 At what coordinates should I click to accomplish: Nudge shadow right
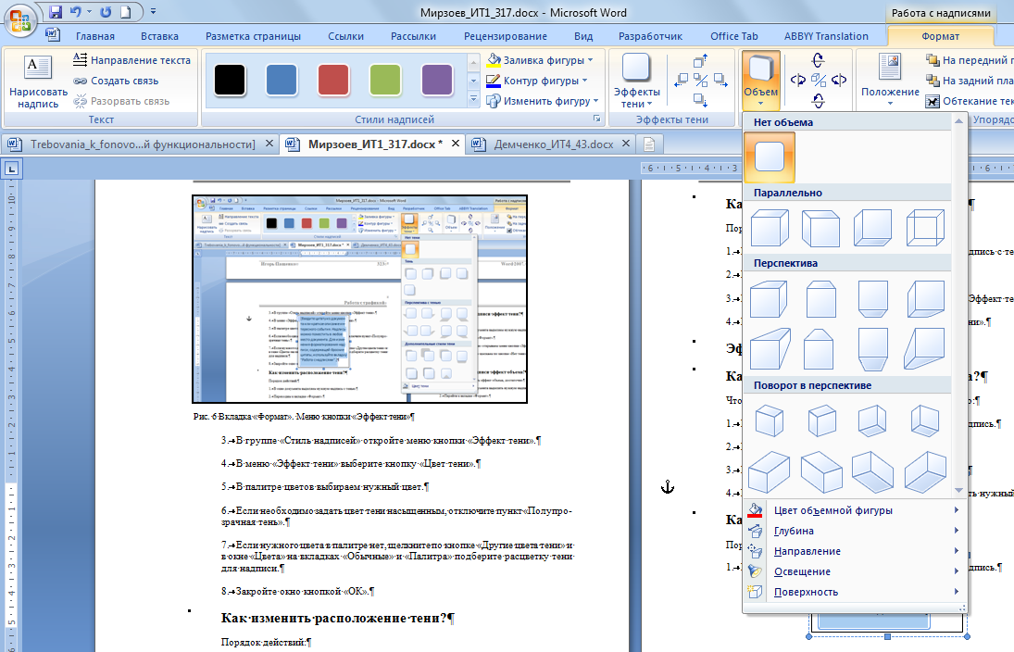[720, 81]
